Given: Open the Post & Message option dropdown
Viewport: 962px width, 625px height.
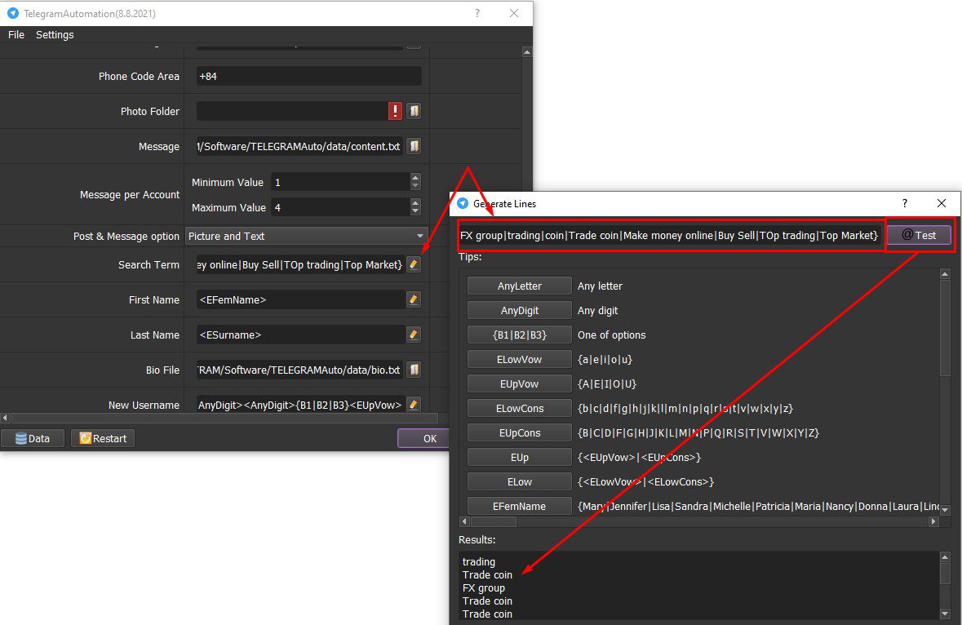Looking at the screenshot, I should coord(306,236).
